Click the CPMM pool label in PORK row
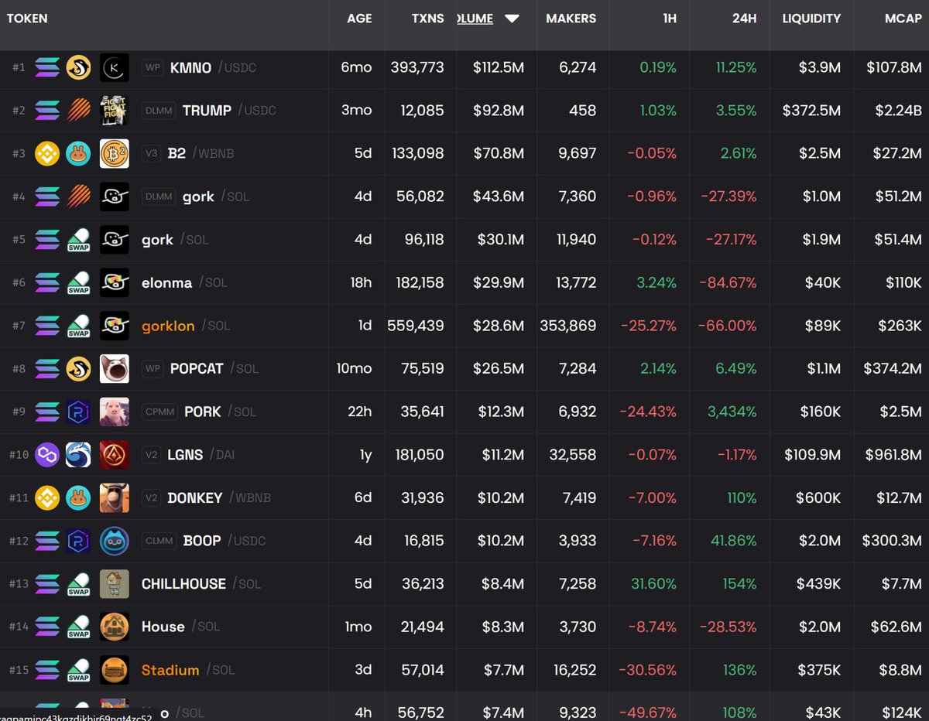929x721 pixels. [x=159, y=412]
